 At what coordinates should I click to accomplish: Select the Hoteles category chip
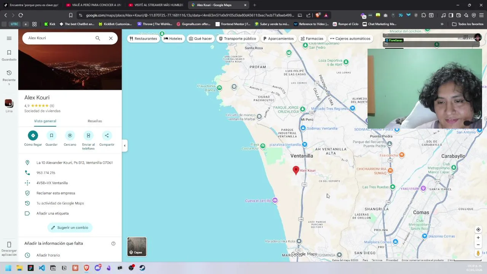point(173,38)
